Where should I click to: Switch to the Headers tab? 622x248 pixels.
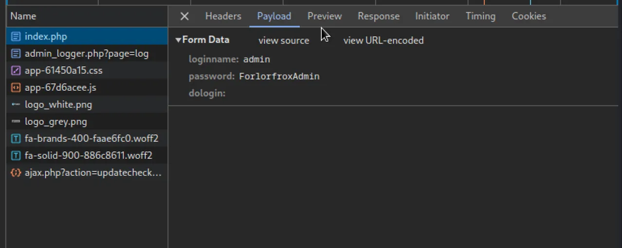pyautogui.click(x=223, y=16)
